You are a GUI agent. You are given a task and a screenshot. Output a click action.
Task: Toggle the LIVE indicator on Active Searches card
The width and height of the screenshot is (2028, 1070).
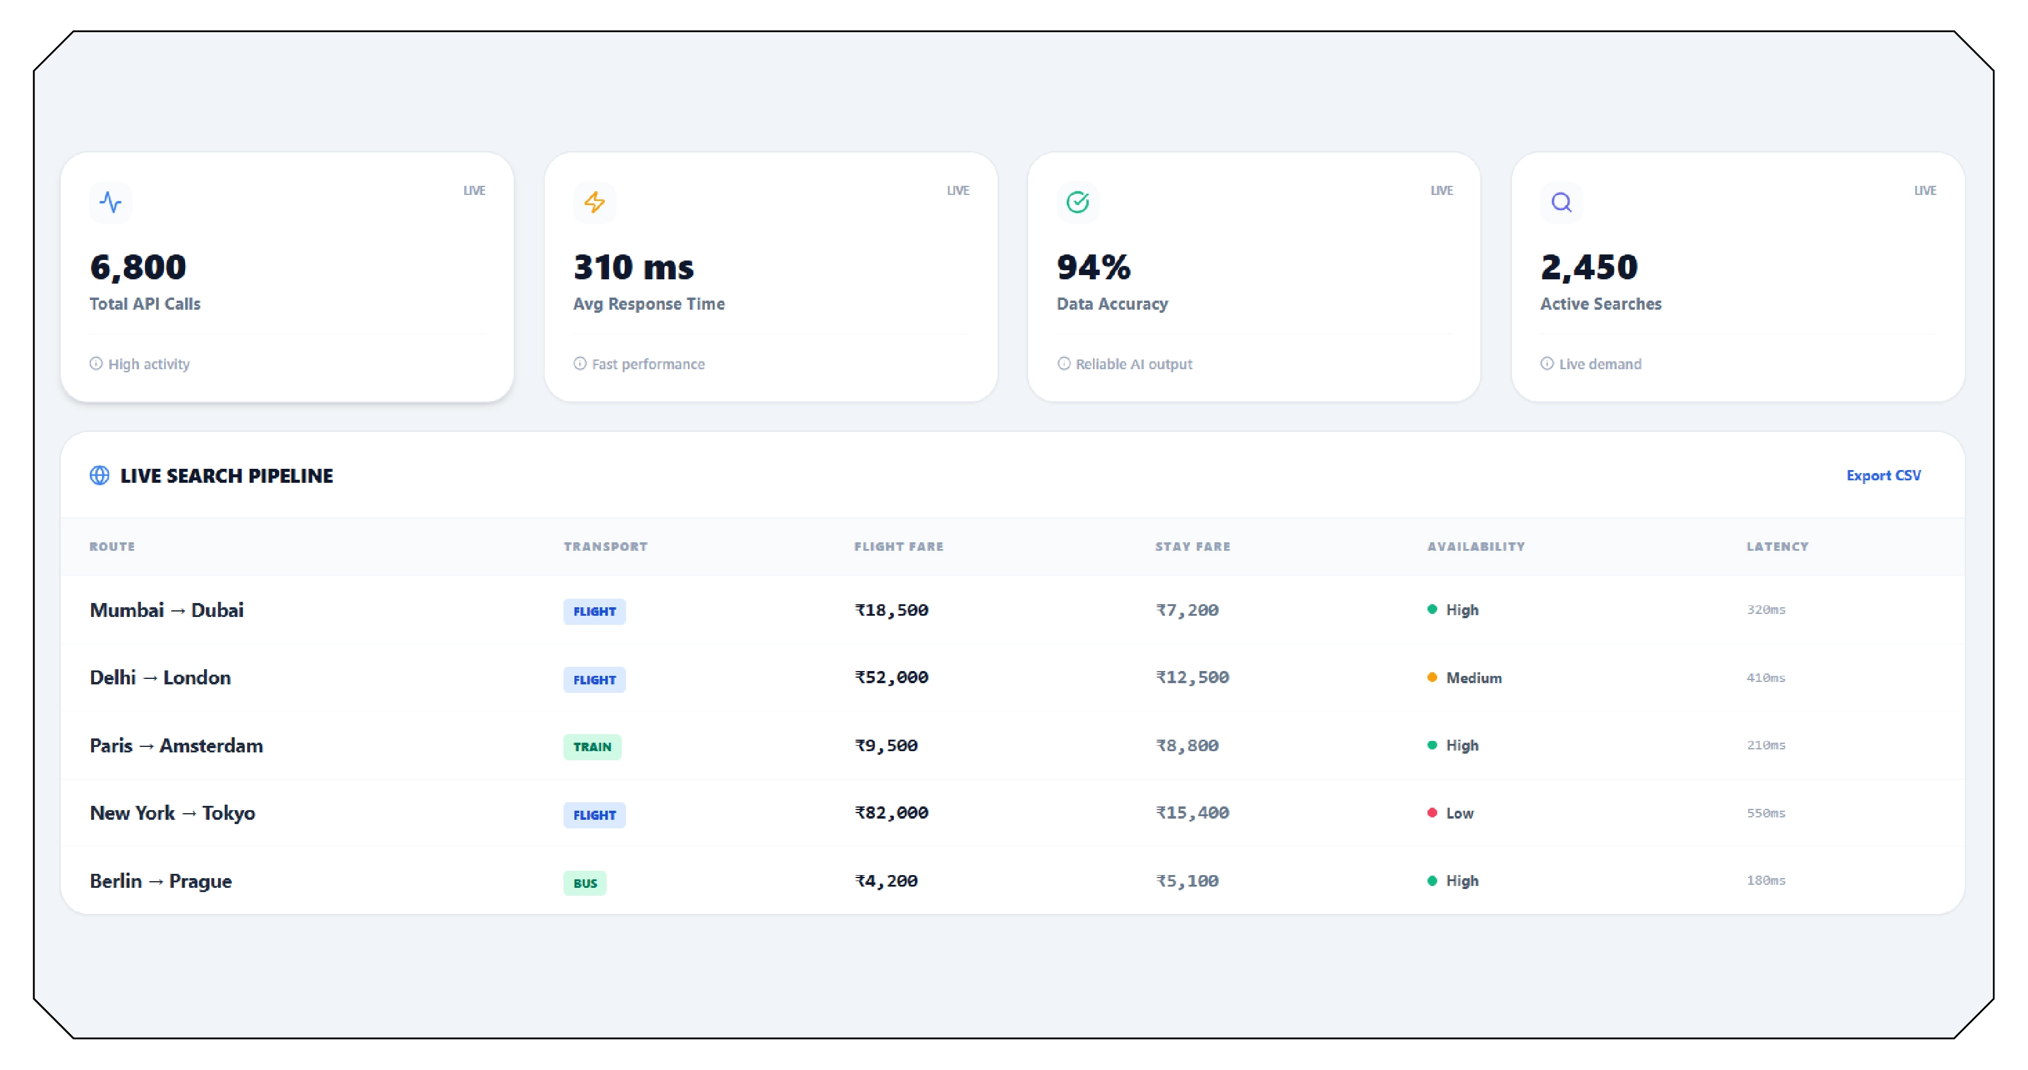coord(1925,189)
